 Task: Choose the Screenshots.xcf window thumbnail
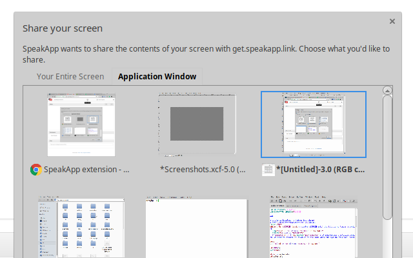tap(197, 124)
